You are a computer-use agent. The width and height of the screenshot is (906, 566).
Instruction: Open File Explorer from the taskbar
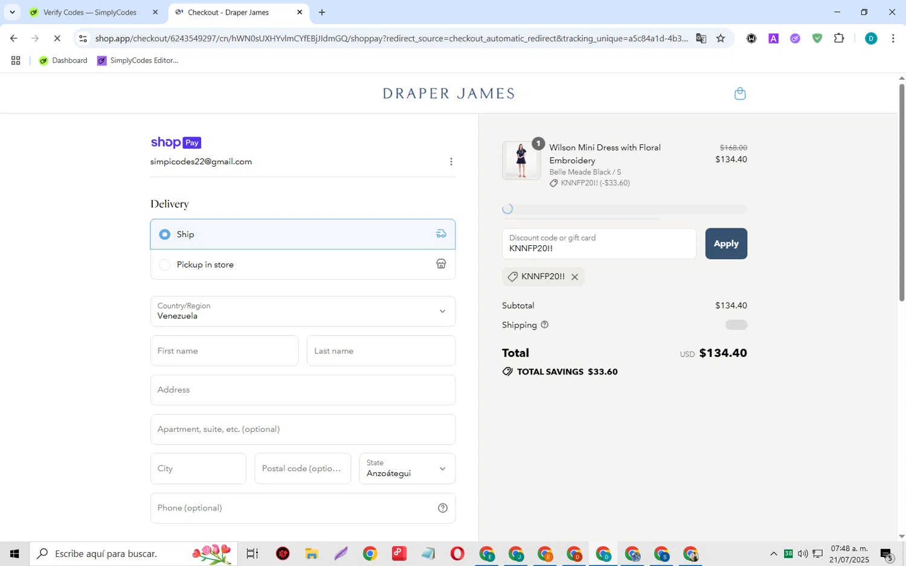pyautogui.click(x=312, y=553)
